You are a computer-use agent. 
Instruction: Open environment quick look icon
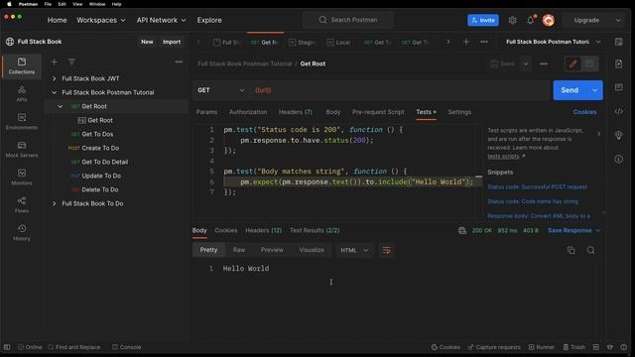(619, 42)
